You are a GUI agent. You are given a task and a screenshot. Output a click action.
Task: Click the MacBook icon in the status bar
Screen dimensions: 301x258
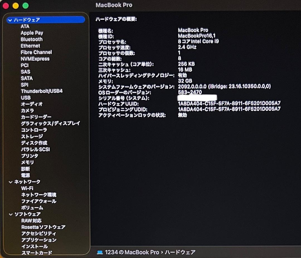click(x=99, y=252)
